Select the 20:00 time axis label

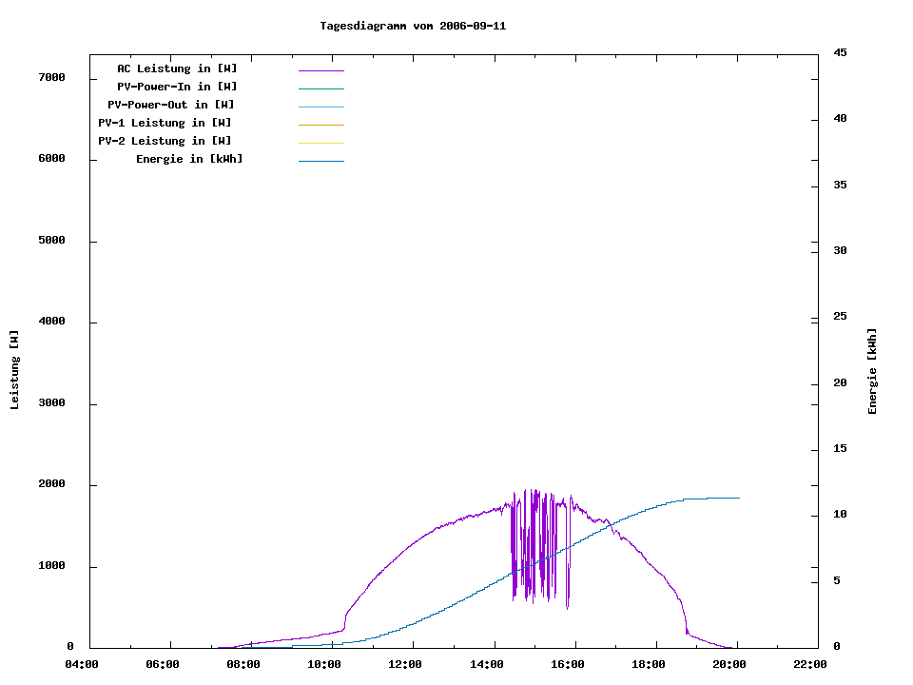click(x=729, y=664)
